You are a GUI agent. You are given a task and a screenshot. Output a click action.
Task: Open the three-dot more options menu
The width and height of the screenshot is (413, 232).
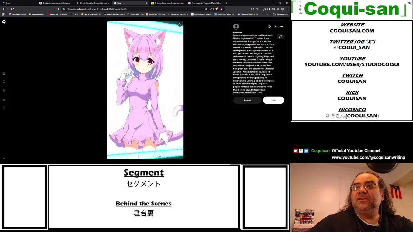[x=281, y=27]
